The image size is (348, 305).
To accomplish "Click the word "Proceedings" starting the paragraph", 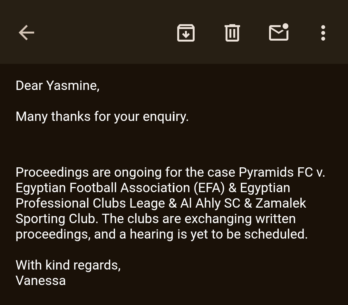I will tap(52, 172).
